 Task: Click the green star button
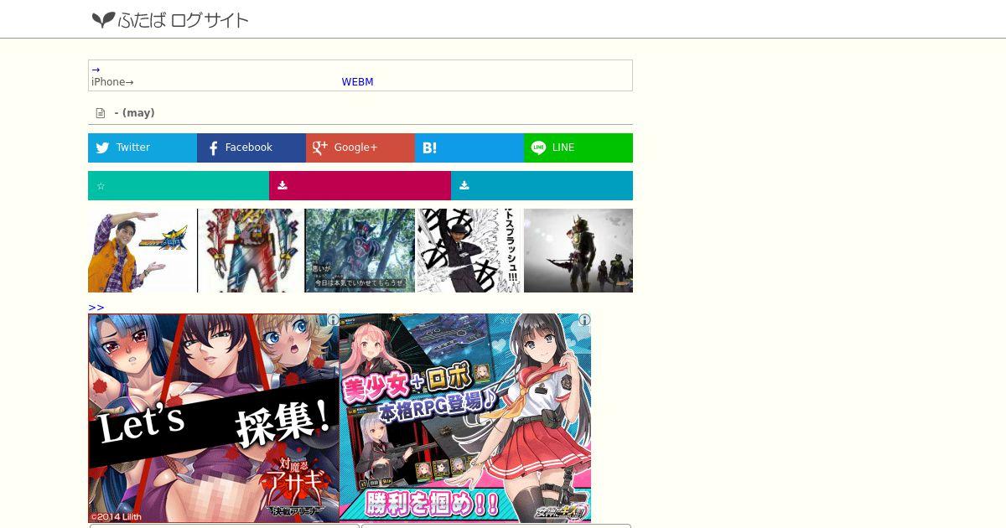(x=179, y=185)
